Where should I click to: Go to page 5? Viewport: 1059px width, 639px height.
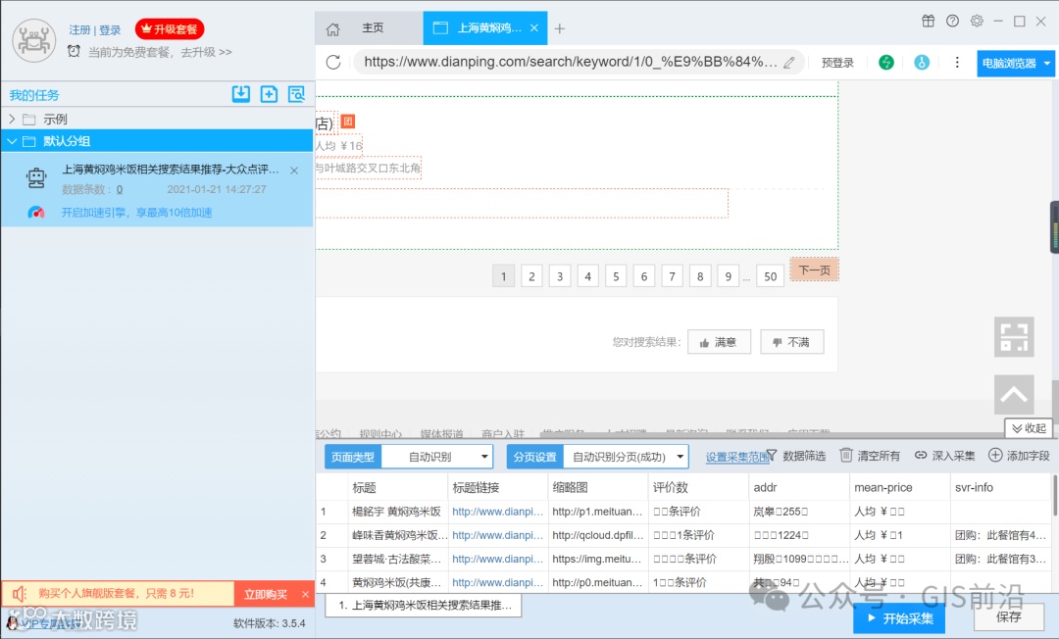(616, 276)
